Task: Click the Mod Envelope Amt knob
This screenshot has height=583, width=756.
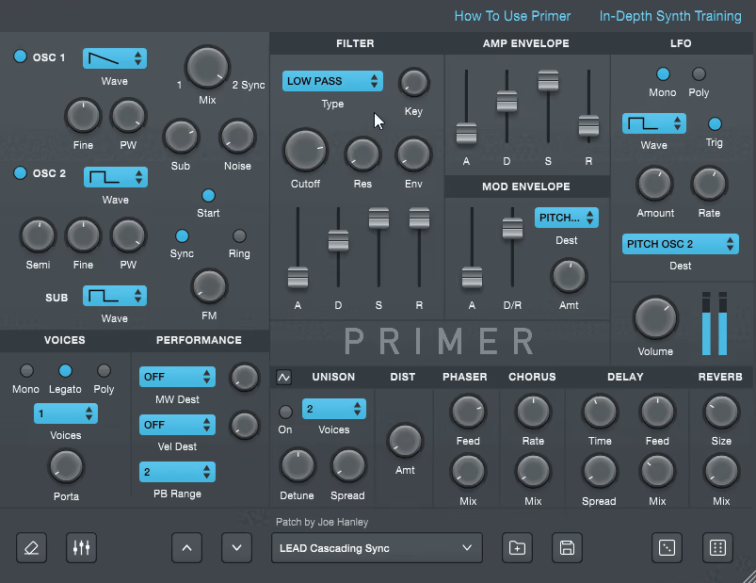Action: pyautogui.click(x=569, y=276)
